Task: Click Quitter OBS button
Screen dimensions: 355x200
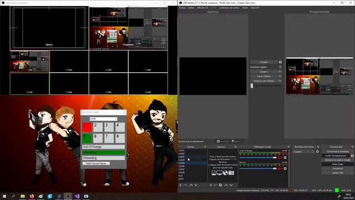Action: pos(337,173)
